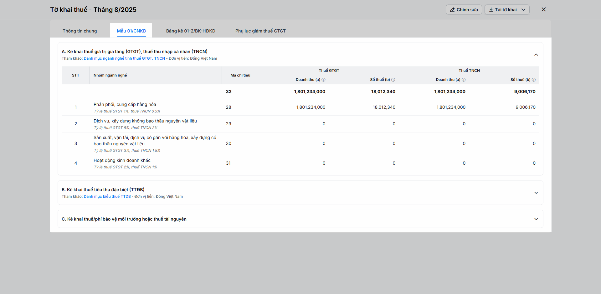Viewport: 601px width, 294px height.
Task: Click the Hoạt động kinh doanh khác row
Action: 122,160
